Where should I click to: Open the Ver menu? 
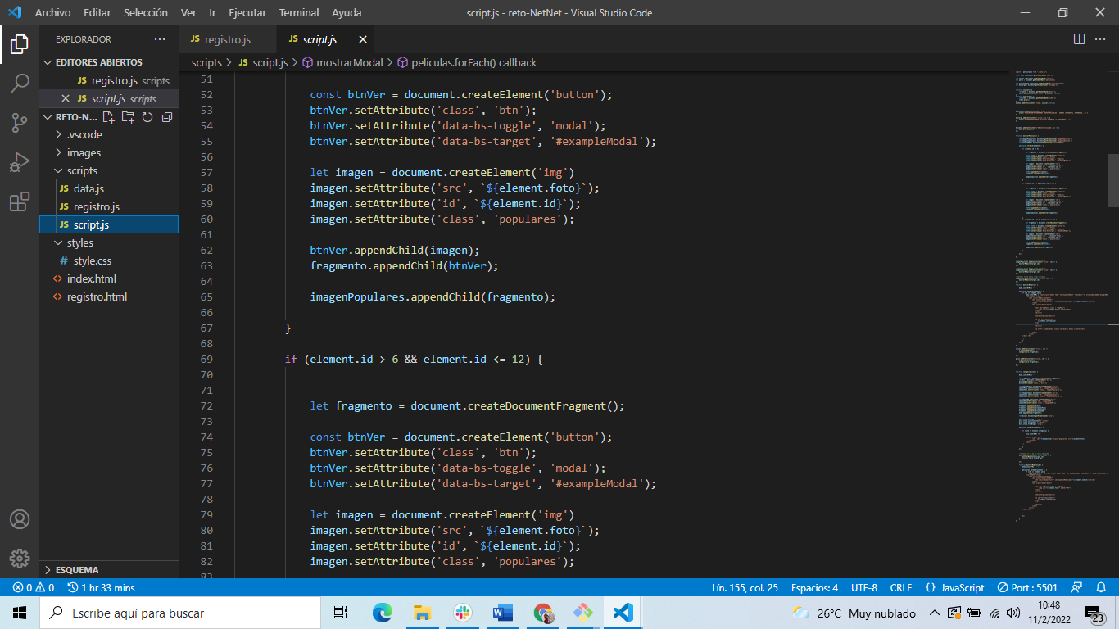tap(188, 12)
